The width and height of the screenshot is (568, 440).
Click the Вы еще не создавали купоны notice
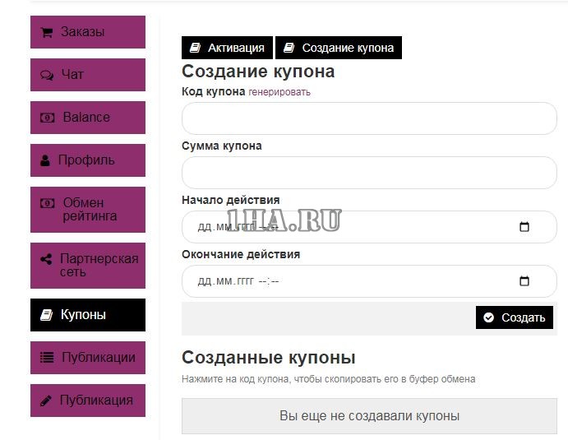pos(369,416)
